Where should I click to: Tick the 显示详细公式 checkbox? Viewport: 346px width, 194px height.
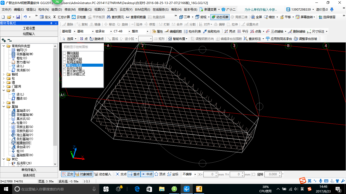pos(65,74)
